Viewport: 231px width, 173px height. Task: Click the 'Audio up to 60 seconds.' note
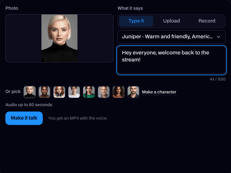click(x=29, y=105)
